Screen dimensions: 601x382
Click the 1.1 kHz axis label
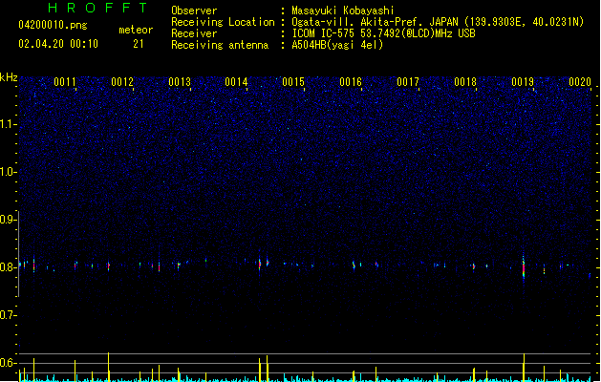pos(8,124)
